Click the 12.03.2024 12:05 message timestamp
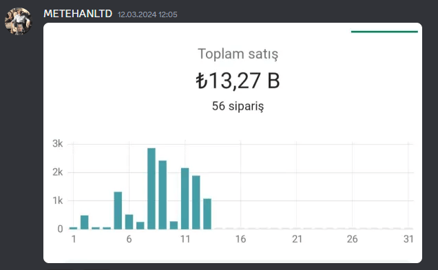The width and height of the screenshot is (438, 270). click(147, 14)
